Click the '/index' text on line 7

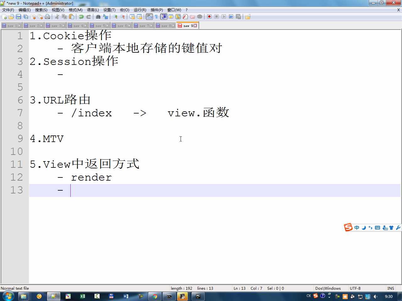[91, 113]
